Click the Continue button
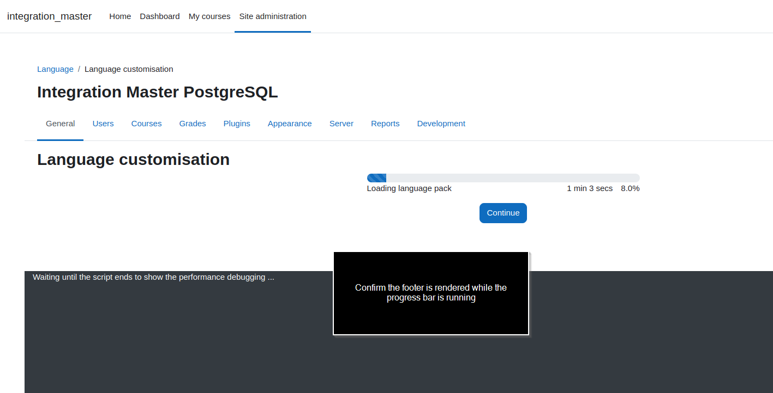773x393 pixels. 503,213
